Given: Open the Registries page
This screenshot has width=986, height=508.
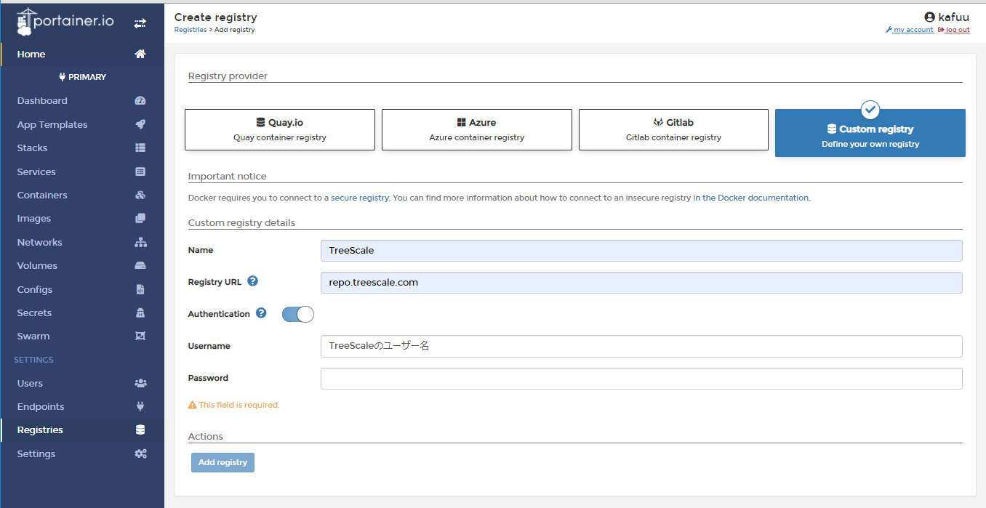Looking at the screenshot, I should (82, 430).
